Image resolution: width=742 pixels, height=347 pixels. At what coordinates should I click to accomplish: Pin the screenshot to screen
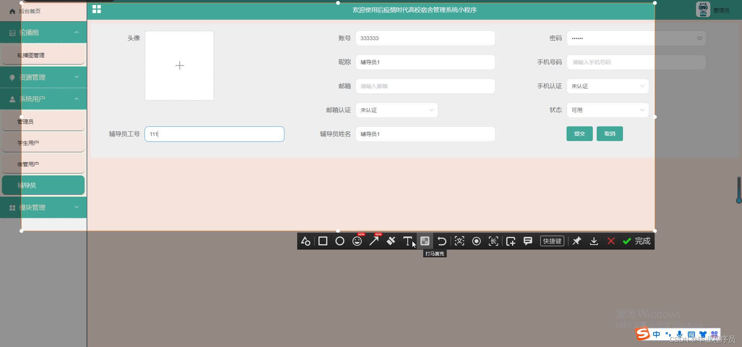[x=577, y=241]
